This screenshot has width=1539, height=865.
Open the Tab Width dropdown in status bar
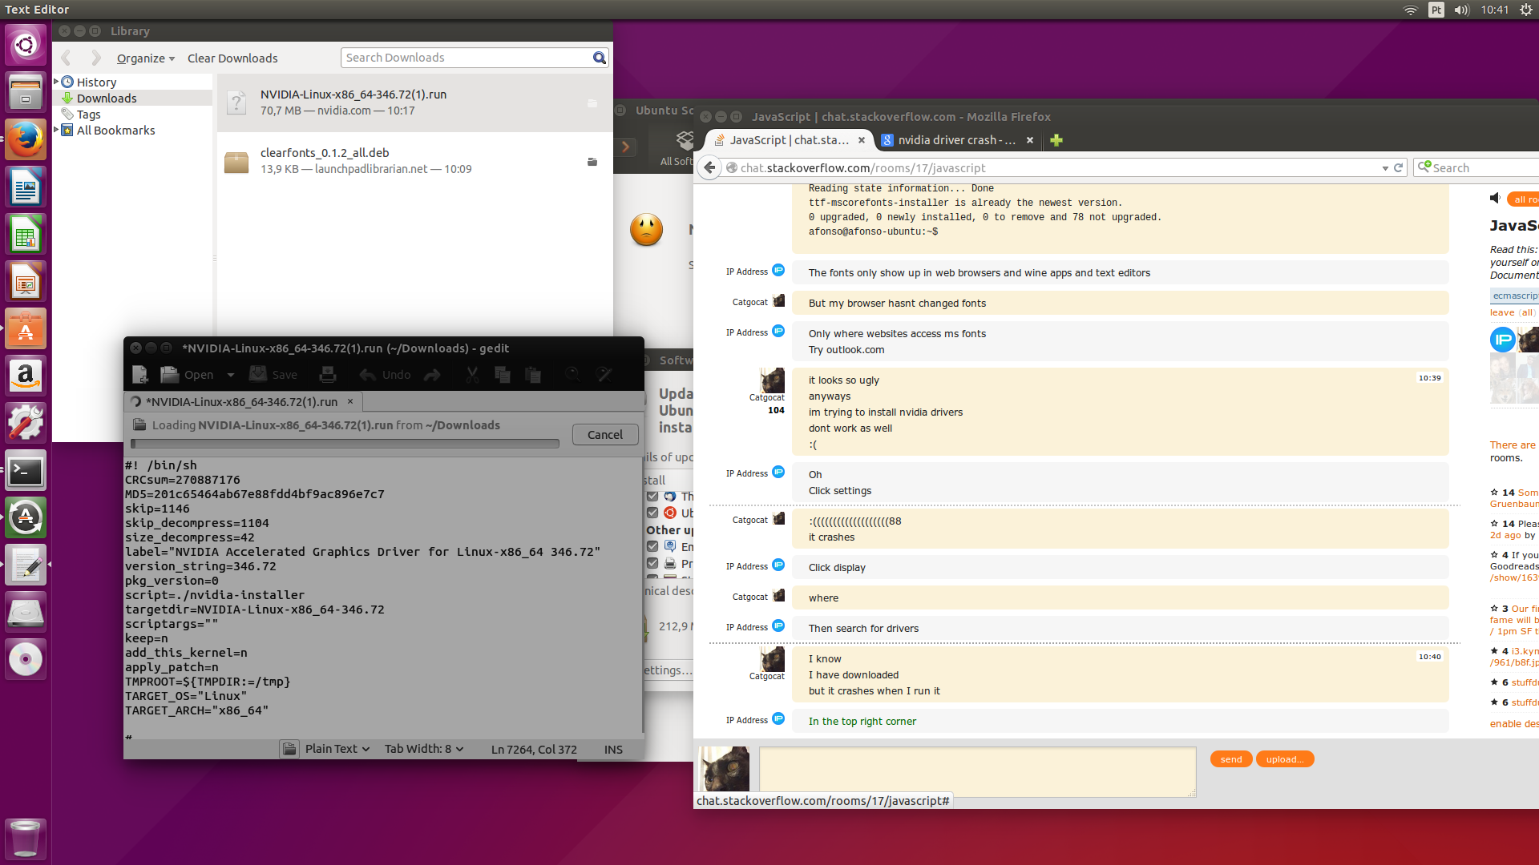point(424,749)
